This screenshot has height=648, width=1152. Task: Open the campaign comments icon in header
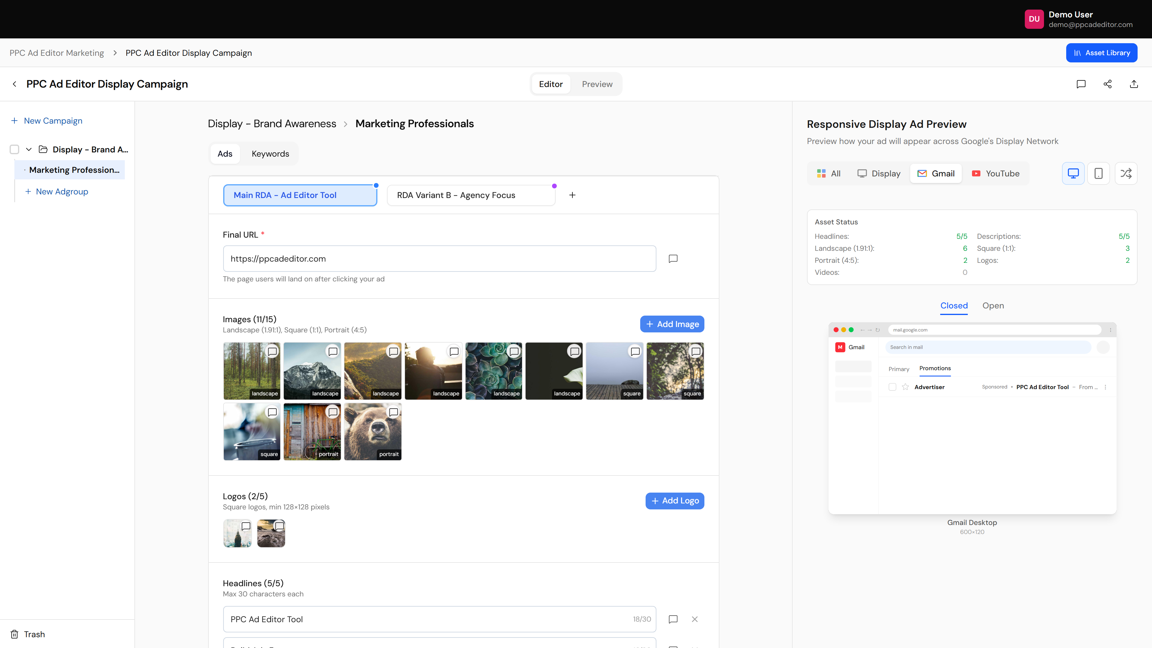tap(1081, 84)
